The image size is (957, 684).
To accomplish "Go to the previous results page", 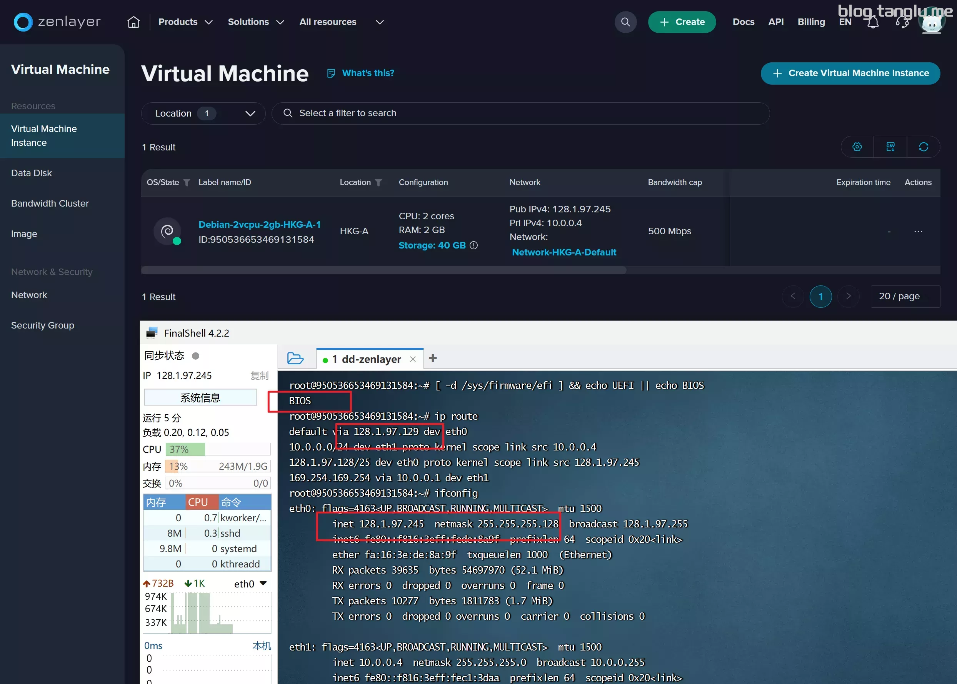I will [793, 297].
